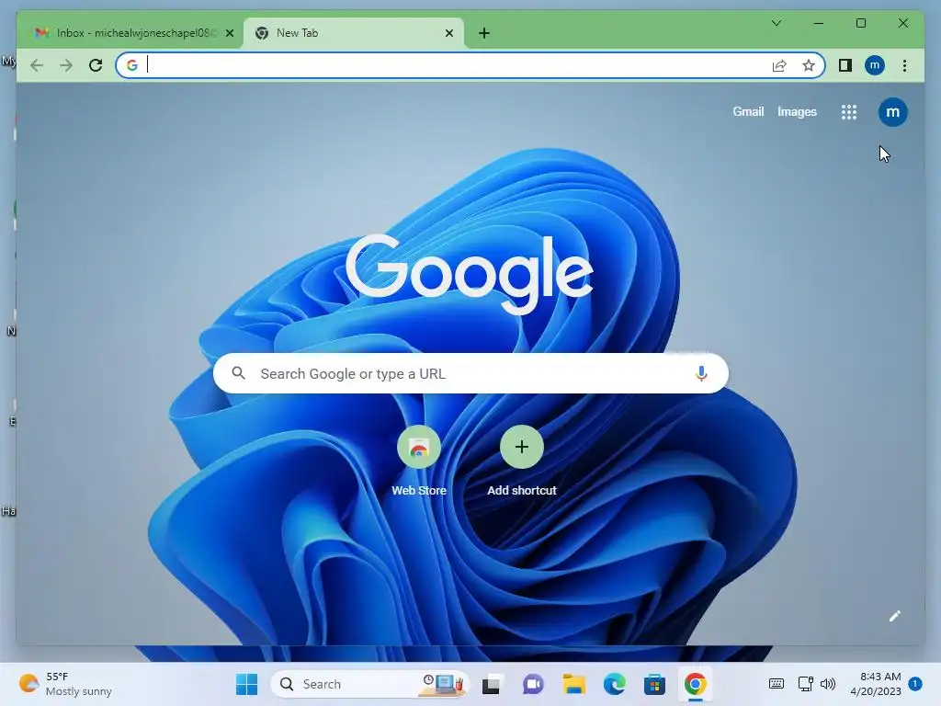Expand the tab search chevron
Screen dimensions: 941x706
coord(776,23)
